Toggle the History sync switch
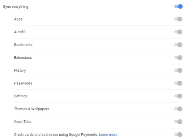The image size is (186, 140). point(178,70)
